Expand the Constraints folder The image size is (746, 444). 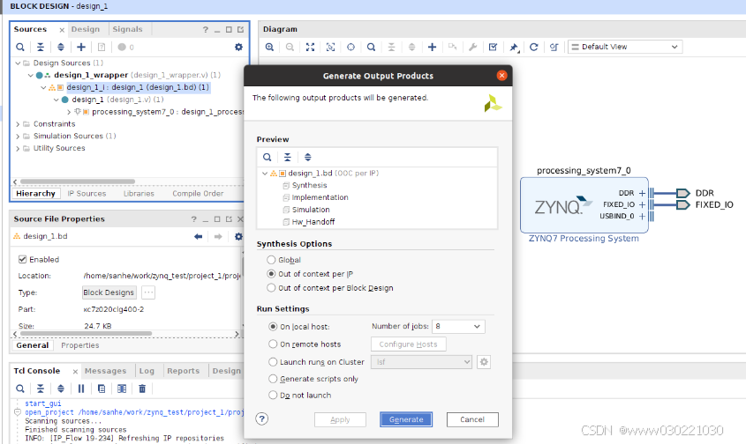[18, 124]
